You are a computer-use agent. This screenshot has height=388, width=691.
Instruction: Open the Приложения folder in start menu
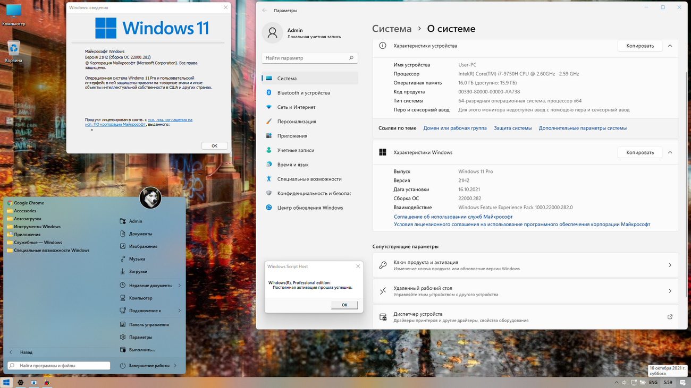pyautogui.click(x=24, y=234)
